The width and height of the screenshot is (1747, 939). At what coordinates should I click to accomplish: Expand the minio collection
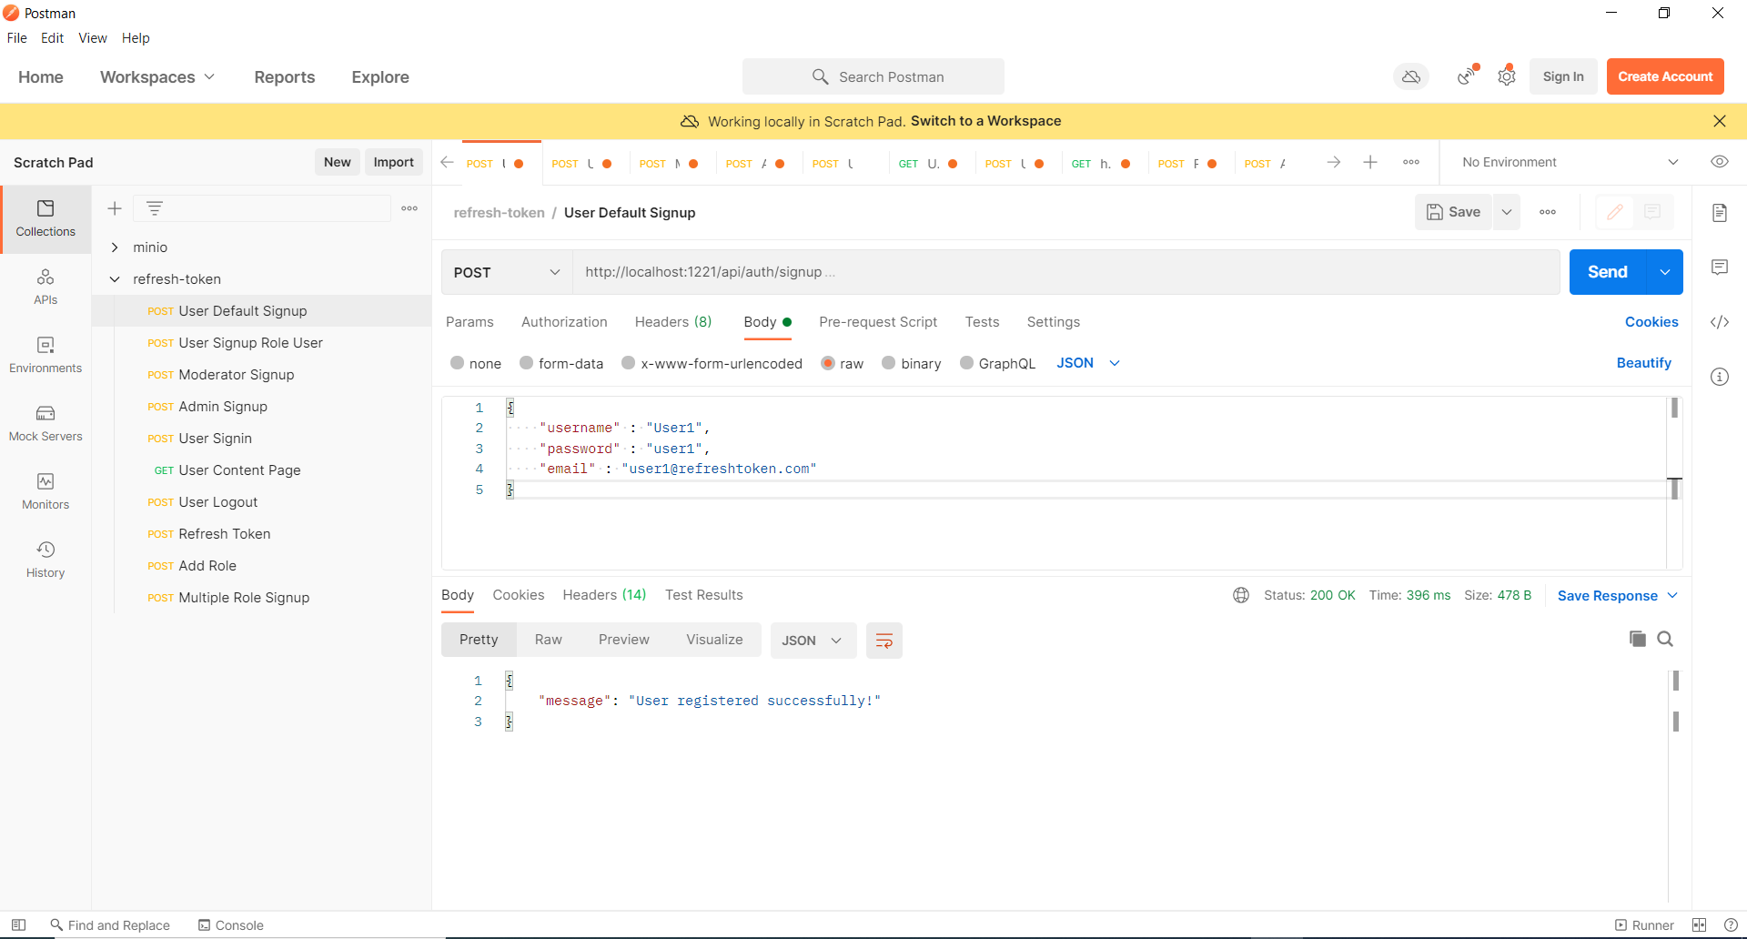115,247
